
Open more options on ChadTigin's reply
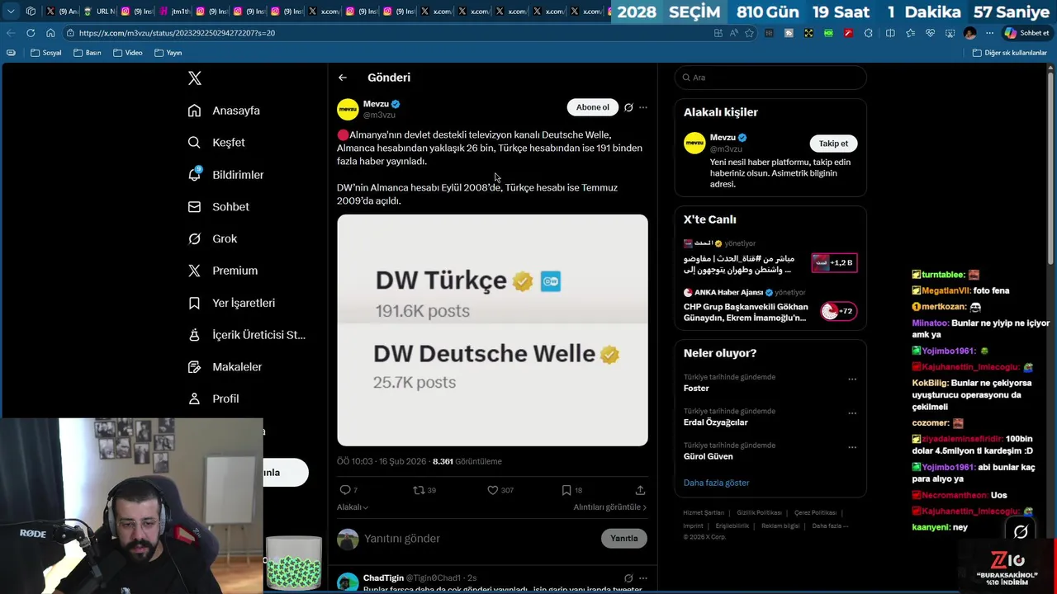(x=643, y=578)
